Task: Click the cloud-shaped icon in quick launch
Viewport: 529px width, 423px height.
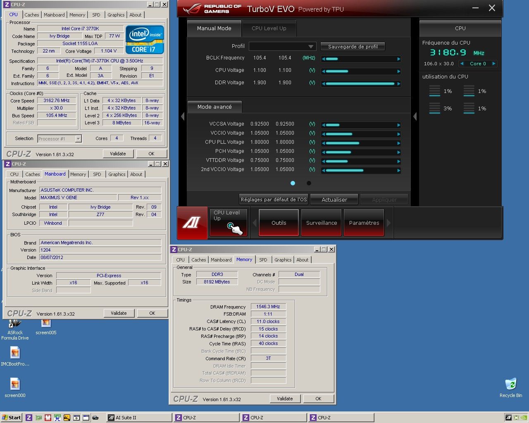Action: click(95, 418)
